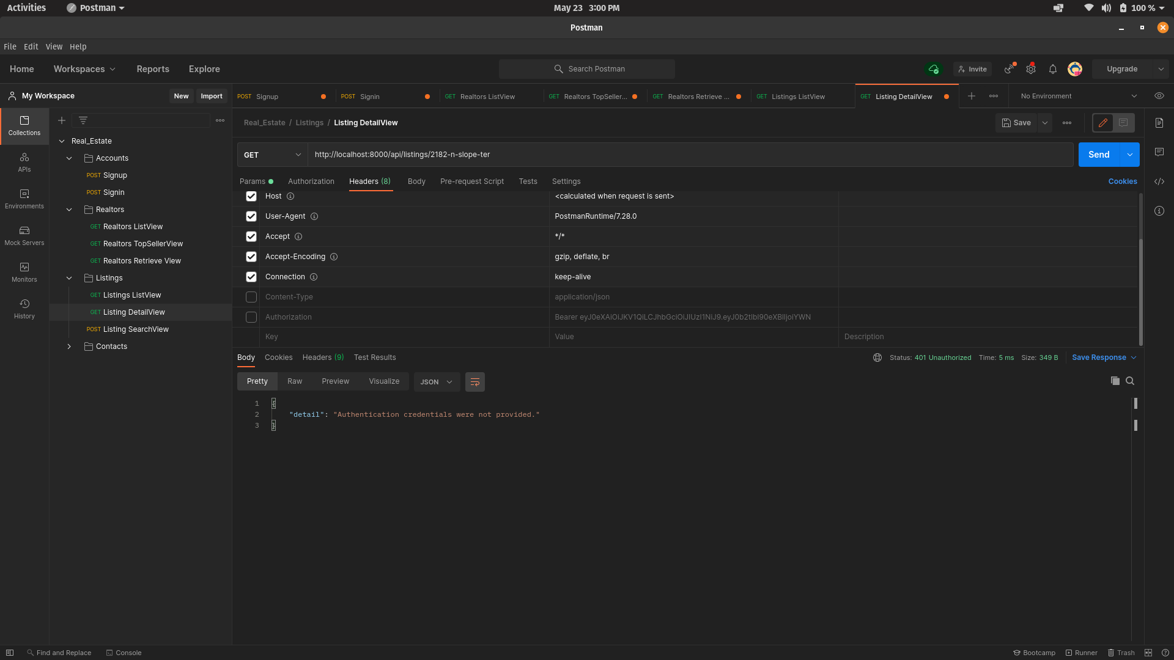Viewport: 1174px width, 660px height.
Task: Open the notifications bell
Action: click(1052, 69)
